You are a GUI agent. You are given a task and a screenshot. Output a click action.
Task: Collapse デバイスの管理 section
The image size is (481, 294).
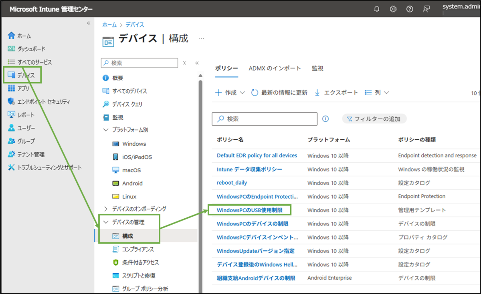pyautogui.click(x=106, y=222)
